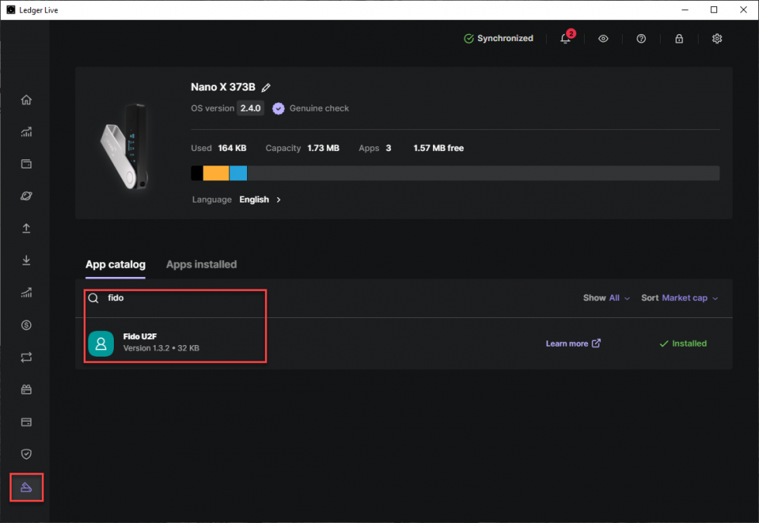Click the orange segment of storage bar
Image resolution: width=759 pixels, height=523 pixels.
[x=216, y=173]
